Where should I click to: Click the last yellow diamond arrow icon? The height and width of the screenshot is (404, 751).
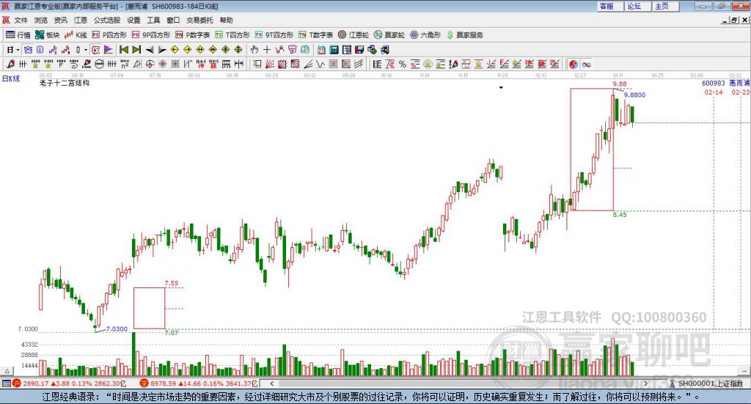(238, 49)
